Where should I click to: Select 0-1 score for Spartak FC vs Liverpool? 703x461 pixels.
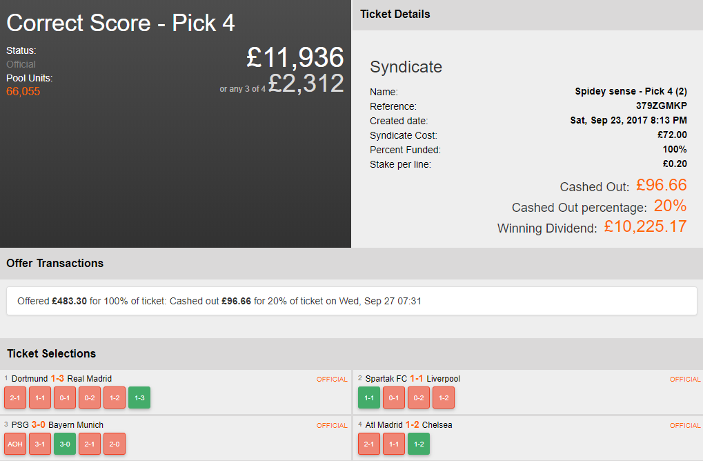pyautogui.click(x=394, y=398)
